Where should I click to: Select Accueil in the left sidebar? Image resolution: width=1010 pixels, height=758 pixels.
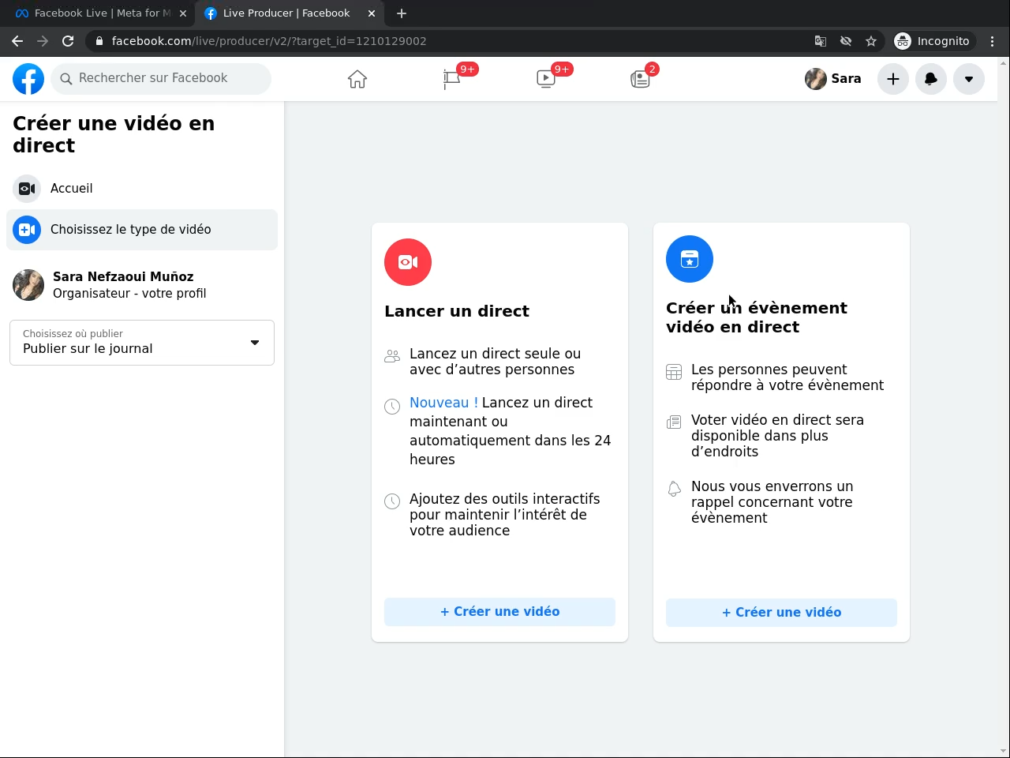(x=142, y=189)
